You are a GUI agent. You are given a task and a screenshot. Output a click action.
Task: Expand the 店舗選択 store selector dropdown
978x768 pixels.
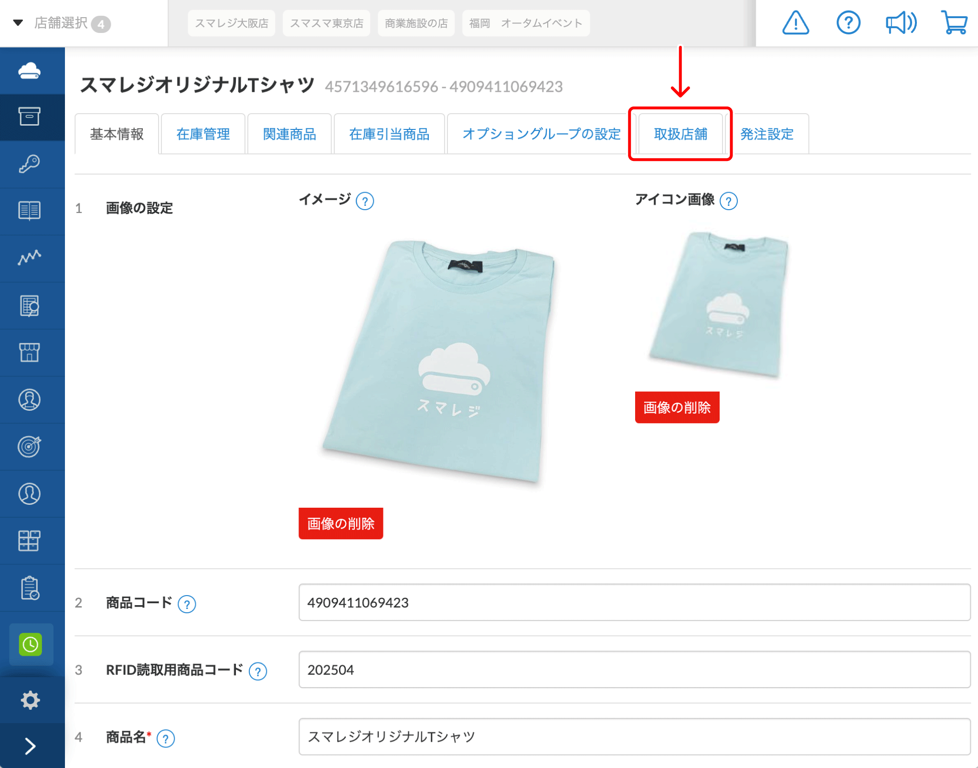(x=62, y=23)
